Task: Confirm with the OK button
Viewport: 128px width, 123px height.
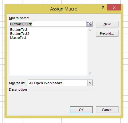Action: [81, 110]
